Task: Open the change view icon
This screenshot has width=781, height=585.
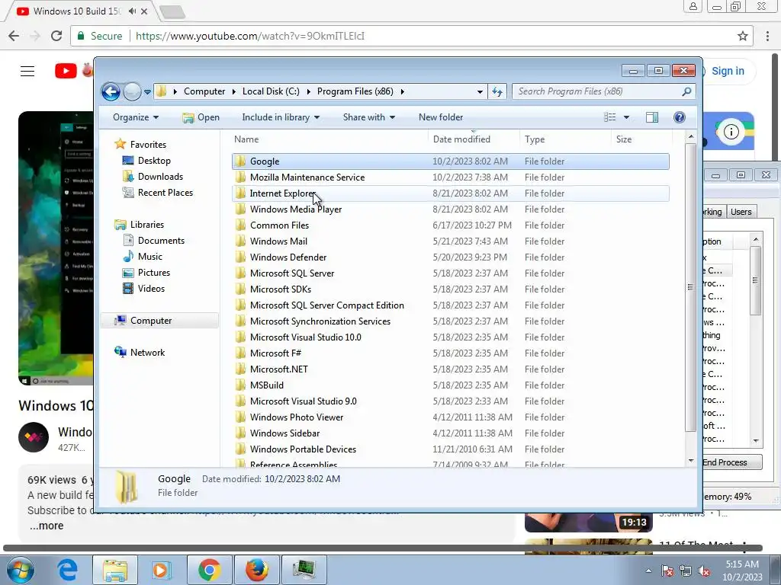Action: coord(609,117)
